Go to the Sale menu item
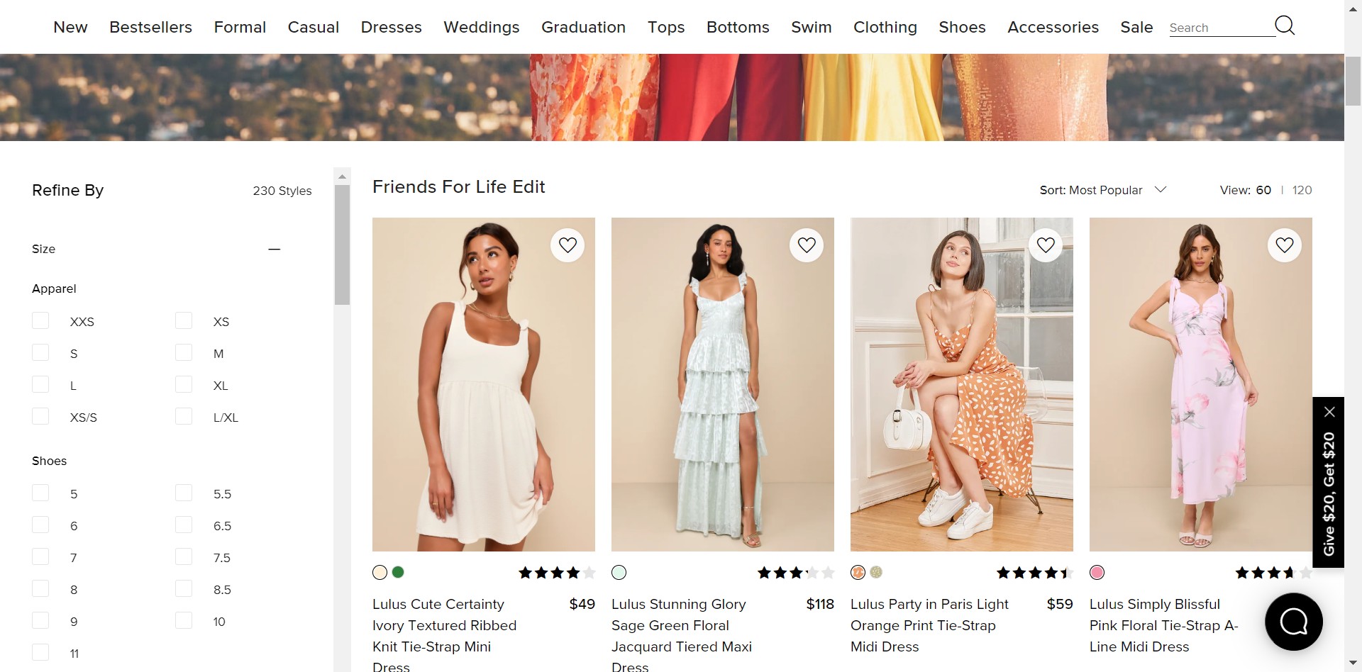 pos(1136,27)
